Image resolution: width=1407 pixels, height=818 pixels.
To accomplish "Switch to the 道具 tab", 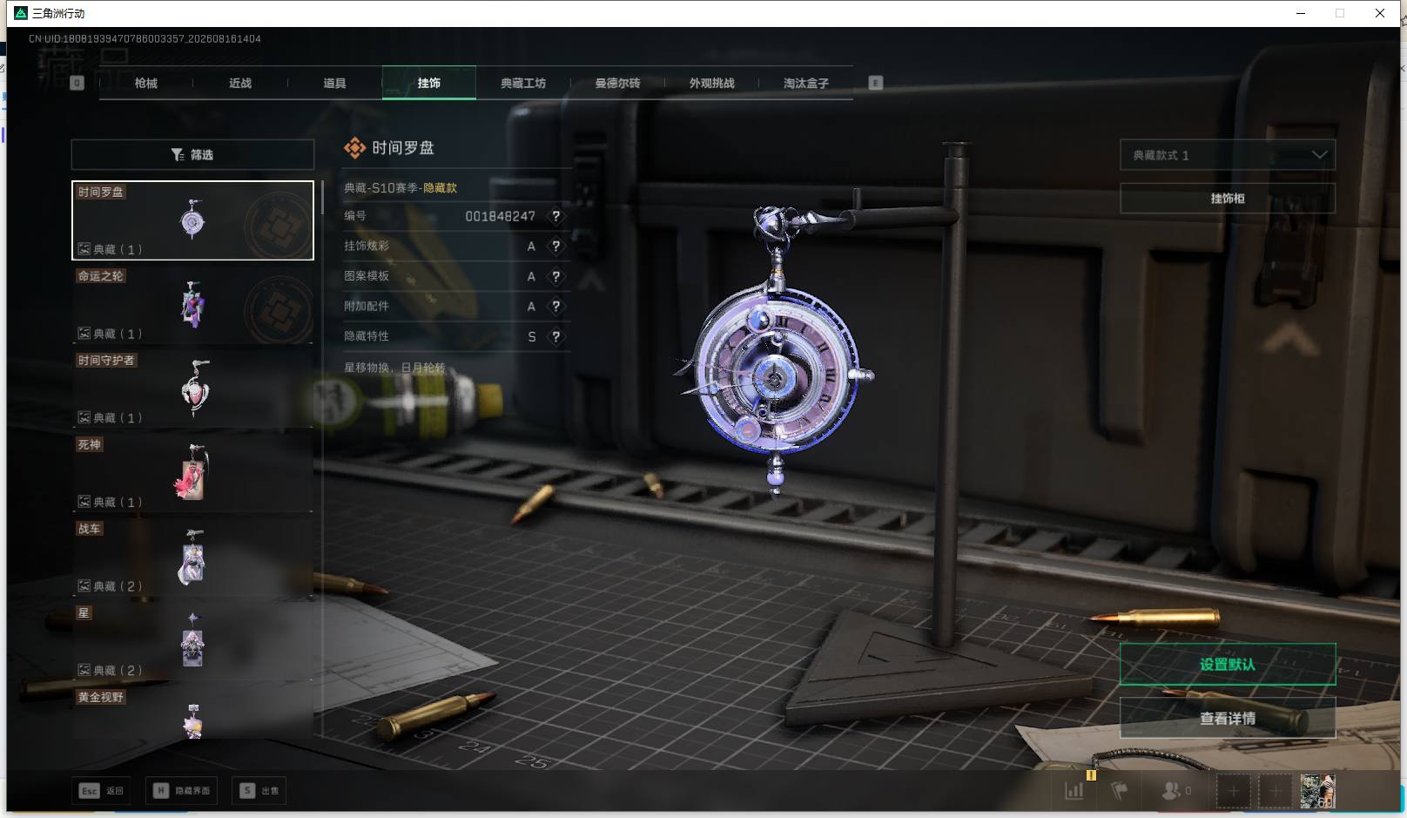I will pyautogui.click(x=334, y=83).
